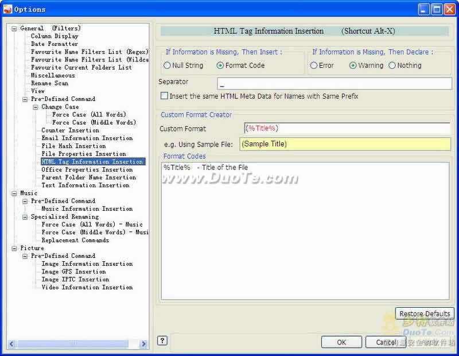Click the Cancel button
Viewport: 459px width, 356px height.
386,342
